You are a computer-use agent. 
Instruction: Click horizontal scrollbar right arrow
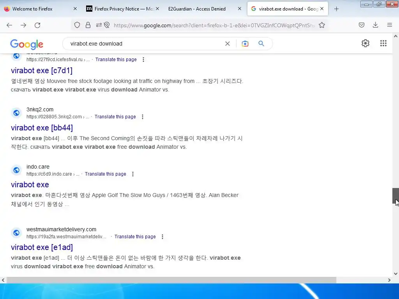pos(389,280)
